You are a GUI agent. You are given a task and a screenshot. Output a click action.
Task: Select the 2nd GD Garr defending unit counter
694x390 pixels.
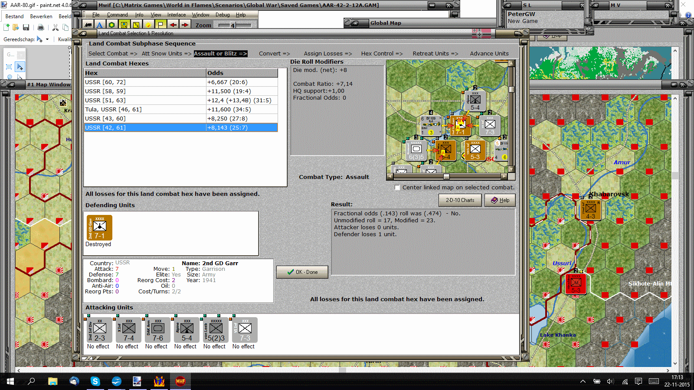[99, 227]
